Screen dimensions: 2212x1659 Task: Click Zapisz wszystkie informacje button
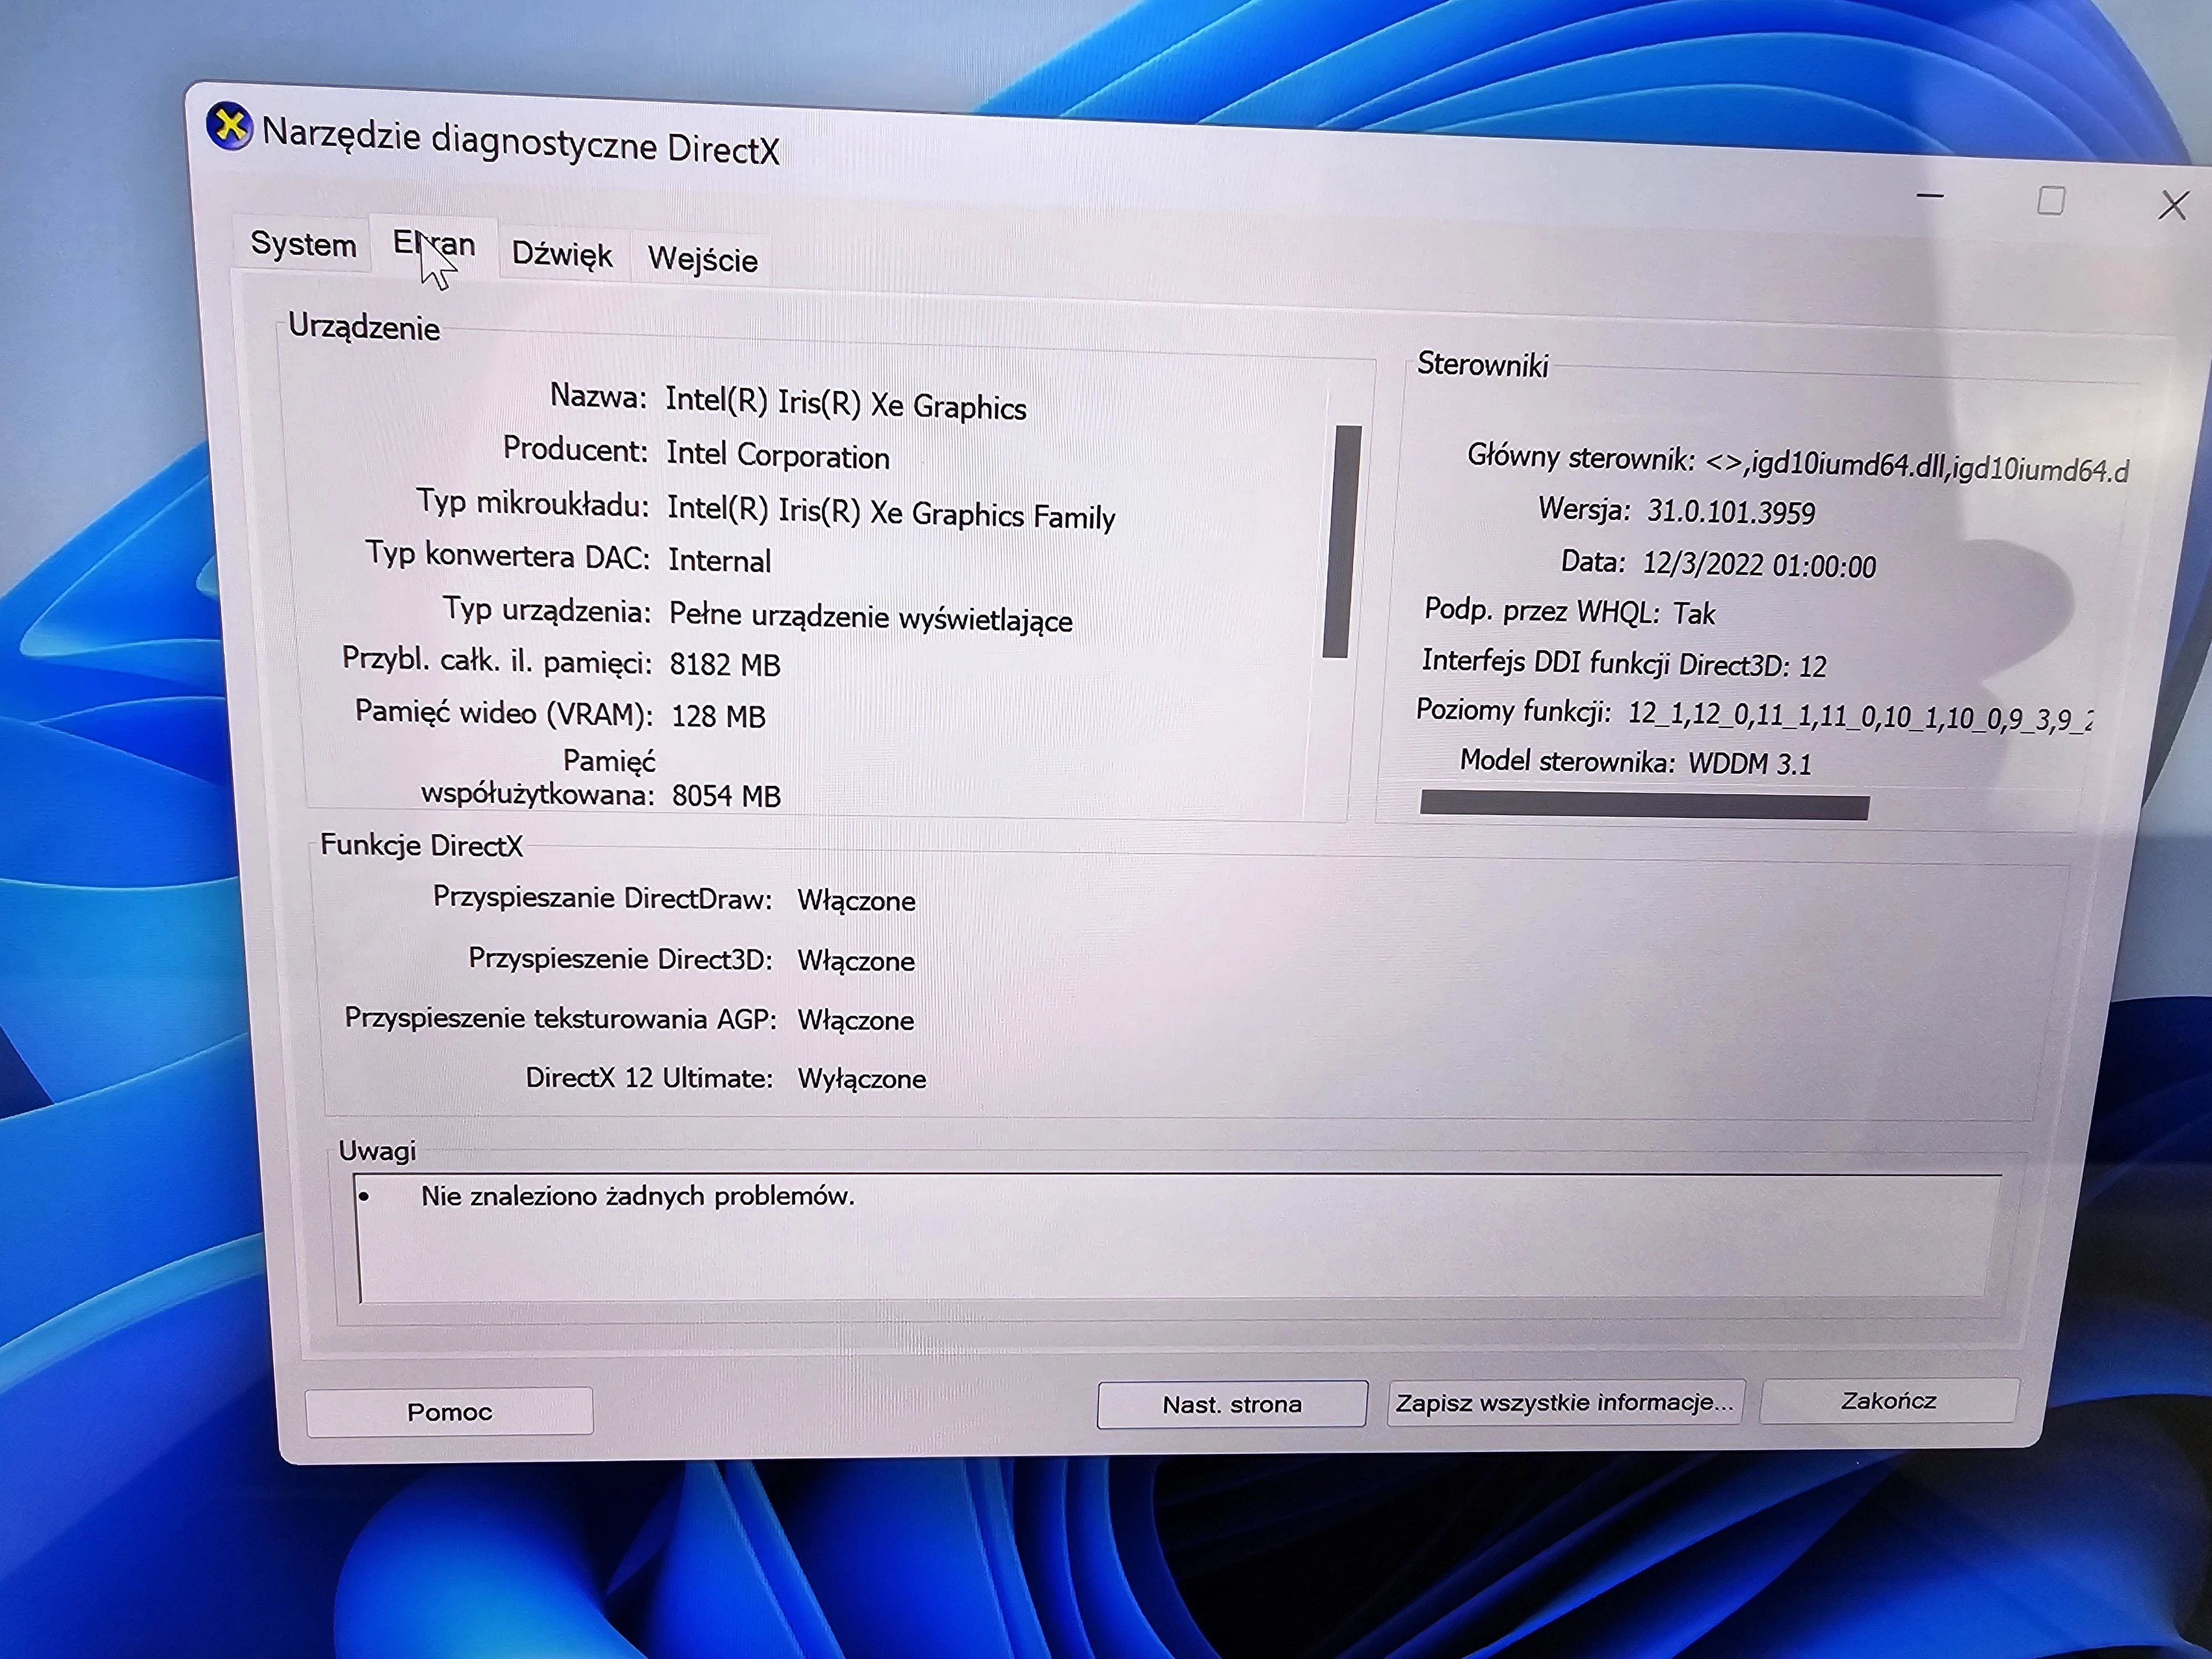tap(1565, 1402)
